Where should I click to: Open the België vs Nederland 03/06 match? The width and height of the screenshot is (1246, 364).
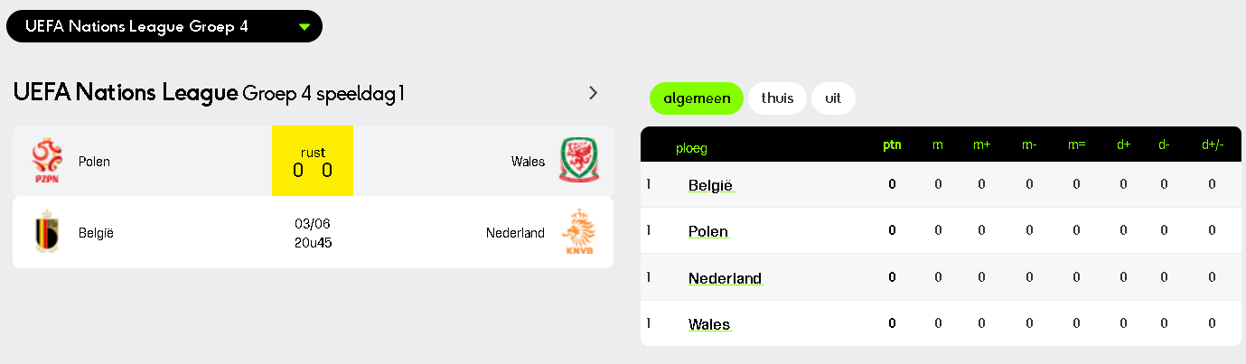[x=313, y=232]
